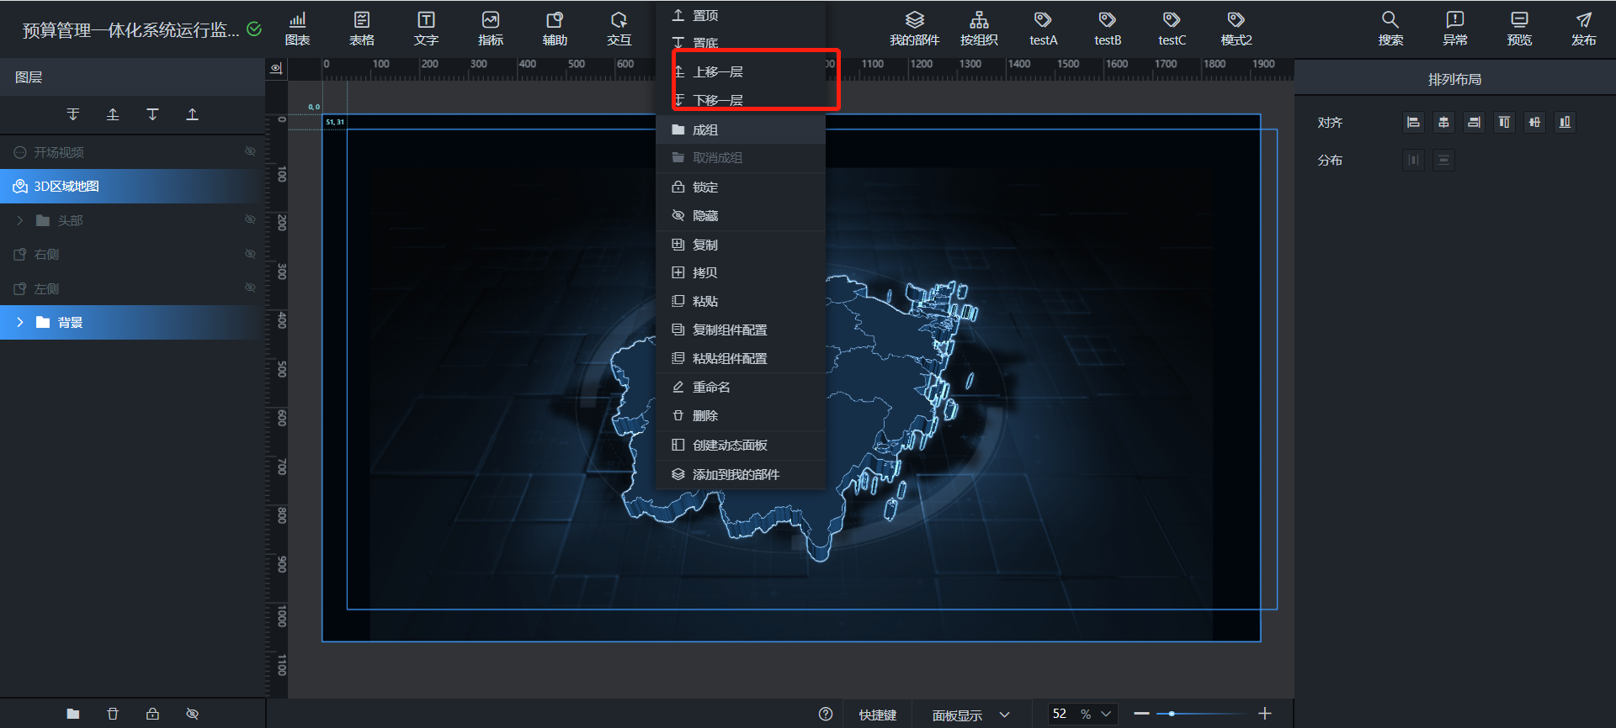Toggle visibility of 右侧 layer
The height and width of the screenshot is (728, 1616).
250,254
